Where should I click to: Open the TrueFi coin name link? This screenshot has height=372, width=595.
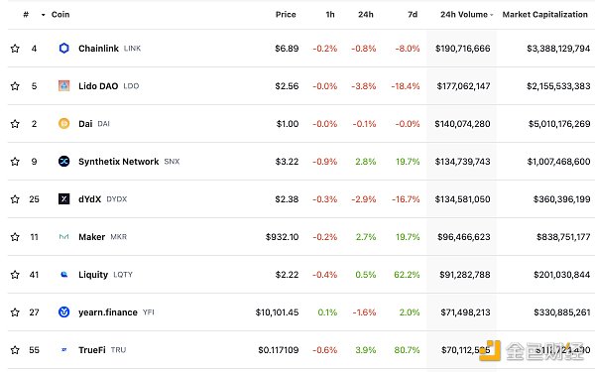point(92,350)
